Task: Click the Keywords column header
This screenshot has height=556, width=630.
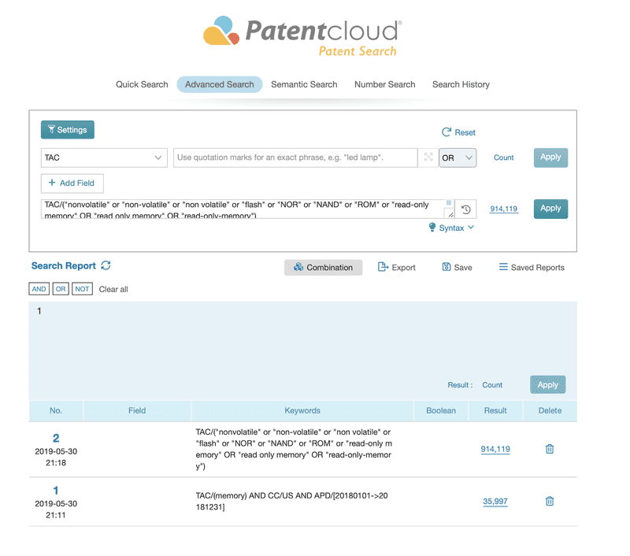Action: [x=302, y=410]
